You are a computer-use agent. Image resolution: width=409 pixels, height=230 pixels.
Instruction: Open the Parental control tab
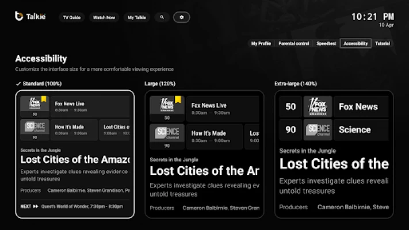293,44
